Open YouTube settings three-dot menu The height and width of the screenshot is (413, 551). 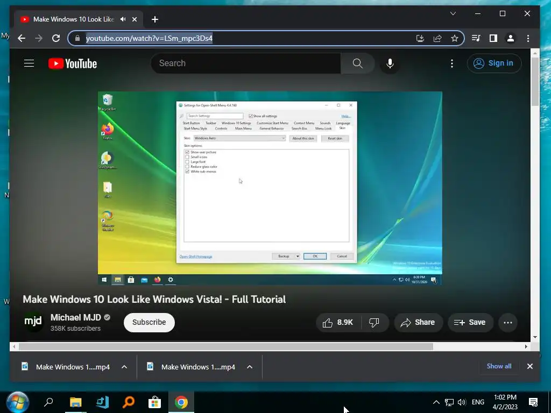[452, 63]
